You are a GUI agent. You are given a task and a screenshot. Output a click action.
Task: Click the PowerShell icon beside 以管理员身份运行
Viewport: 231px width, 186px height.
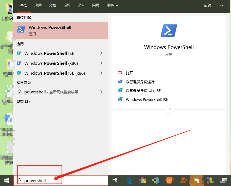coord(120,82)
